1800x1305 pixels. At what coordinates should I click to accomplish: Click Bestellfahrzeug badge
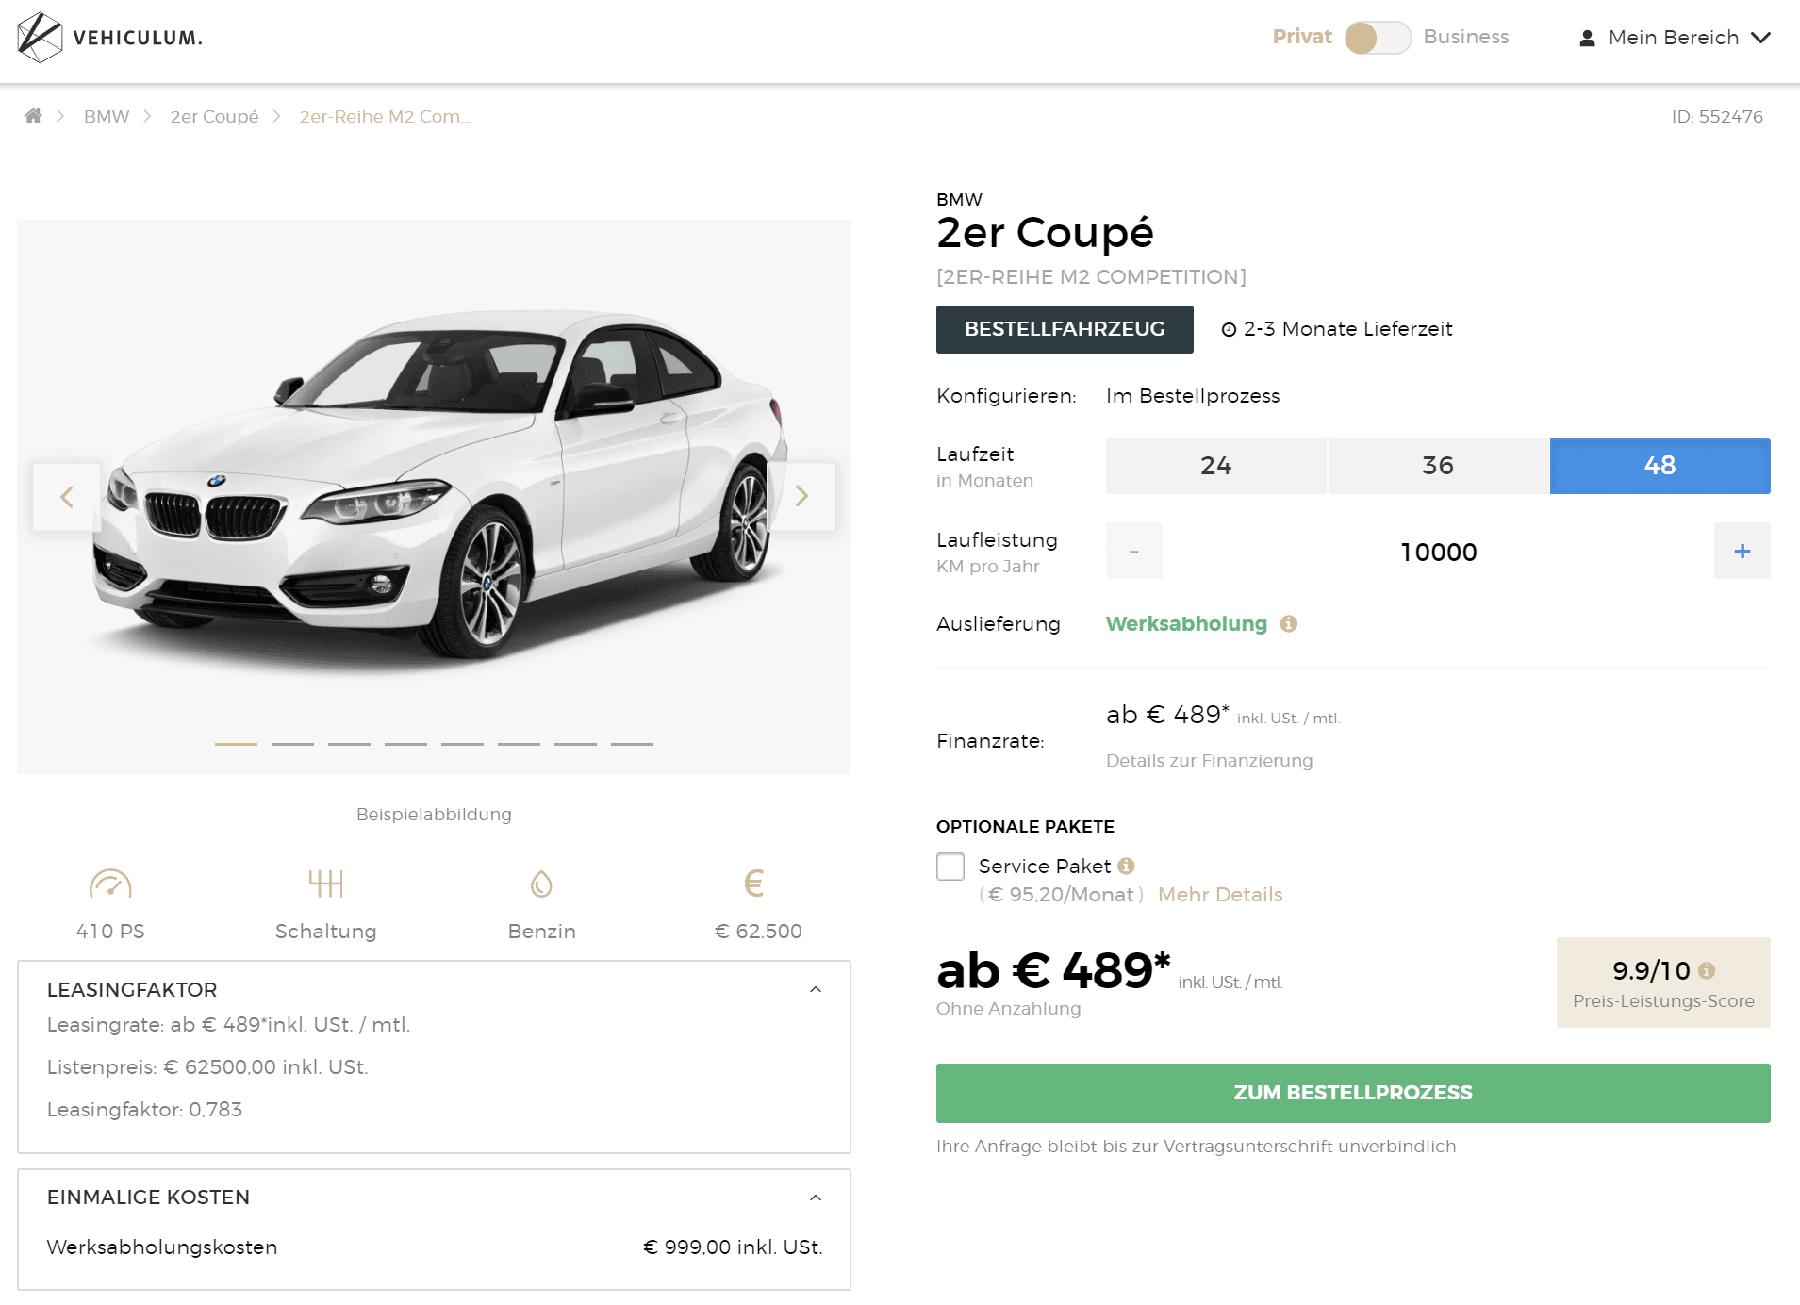coord(1065,329)
